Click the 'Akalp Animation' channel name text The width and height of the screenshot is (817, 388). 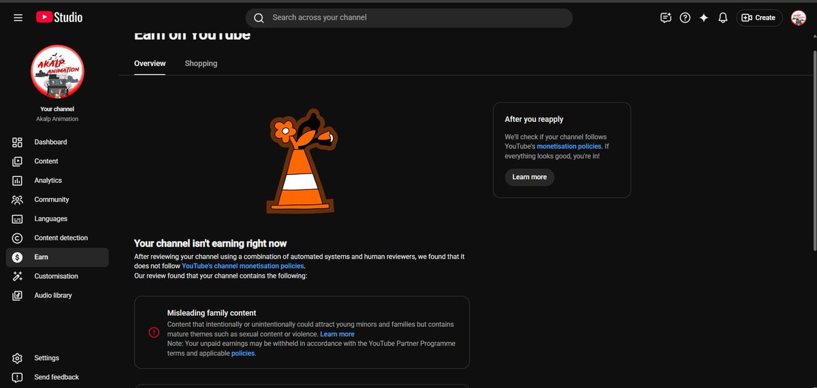[57, 119]
